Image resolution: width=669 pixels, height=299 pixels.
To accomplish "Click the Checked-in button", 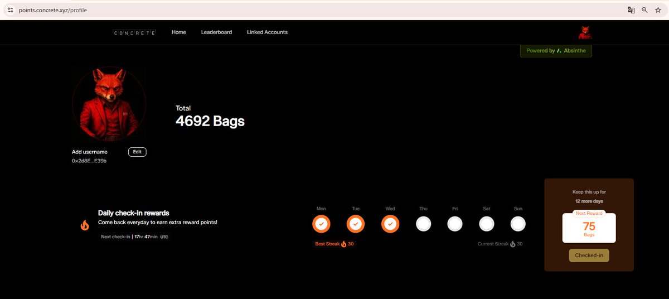I will click(589, 255).
